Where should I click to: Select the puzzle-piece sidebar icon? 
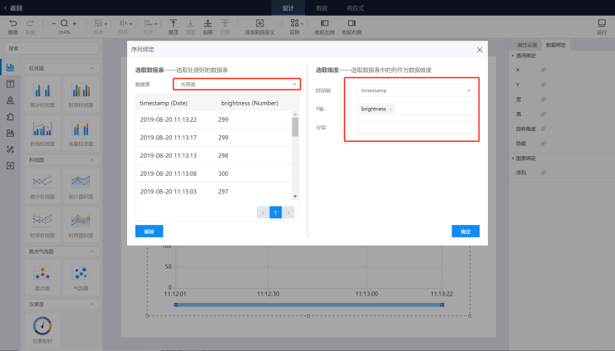[x=10, y=116]
